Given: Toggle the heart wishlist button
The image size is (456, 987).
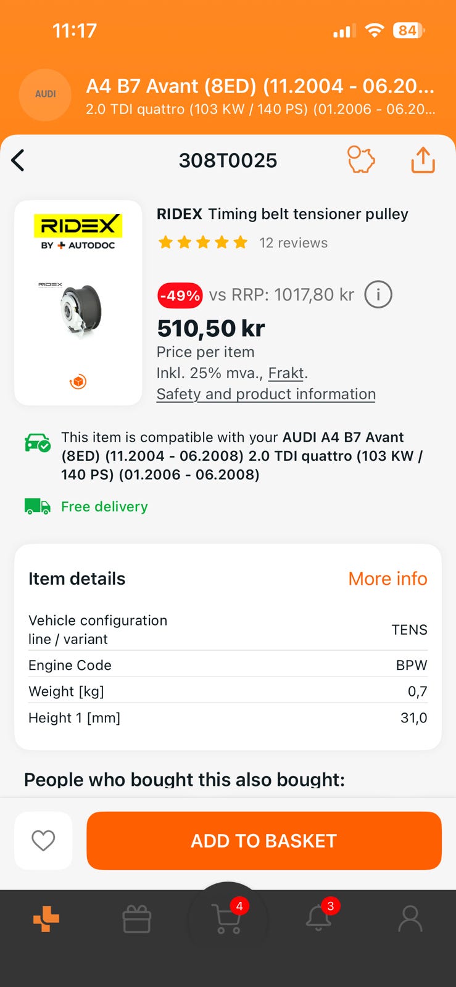Looking at the screenshot, I should click(x=43, y=840).
